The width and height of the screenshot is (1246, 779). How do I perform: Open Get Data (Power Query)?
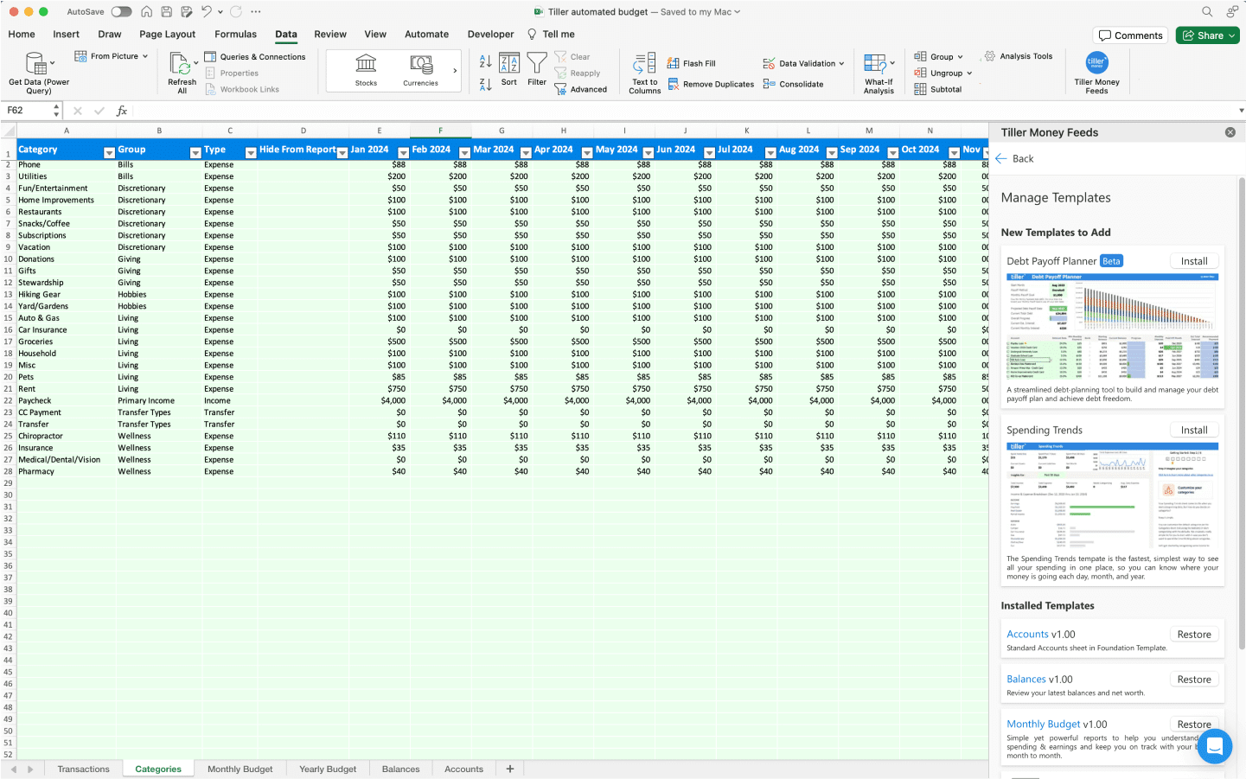[38, 73]
